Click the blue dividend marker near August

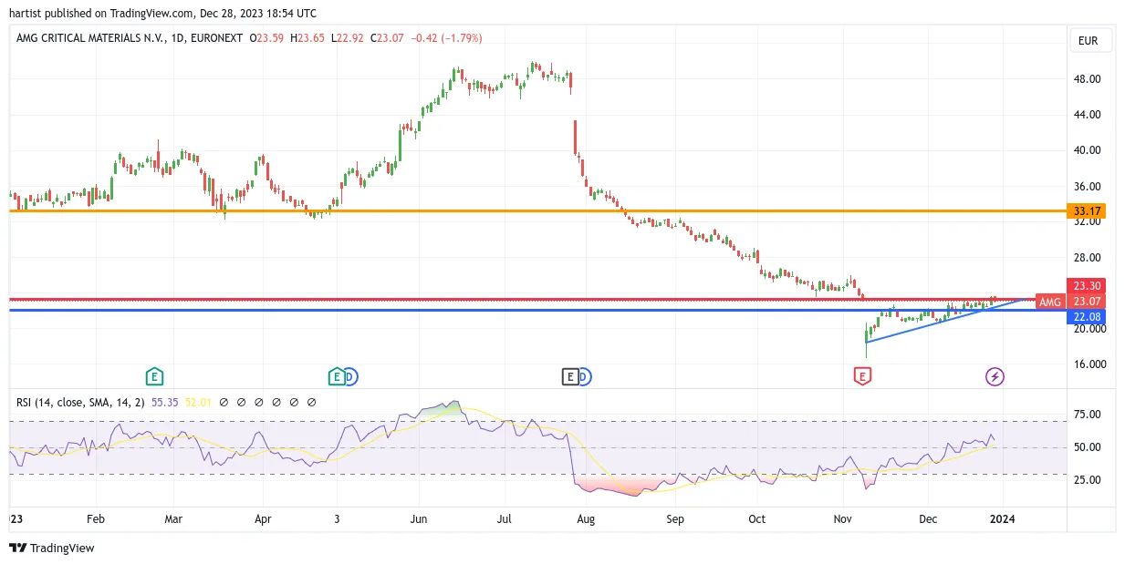click(x=583, y=376)
